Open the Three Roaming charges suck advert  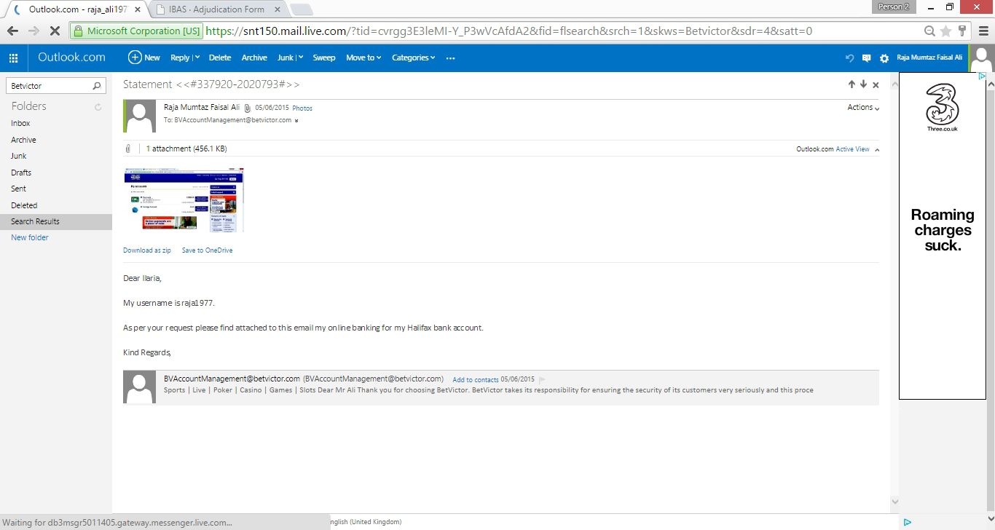[x=943, y=236]
